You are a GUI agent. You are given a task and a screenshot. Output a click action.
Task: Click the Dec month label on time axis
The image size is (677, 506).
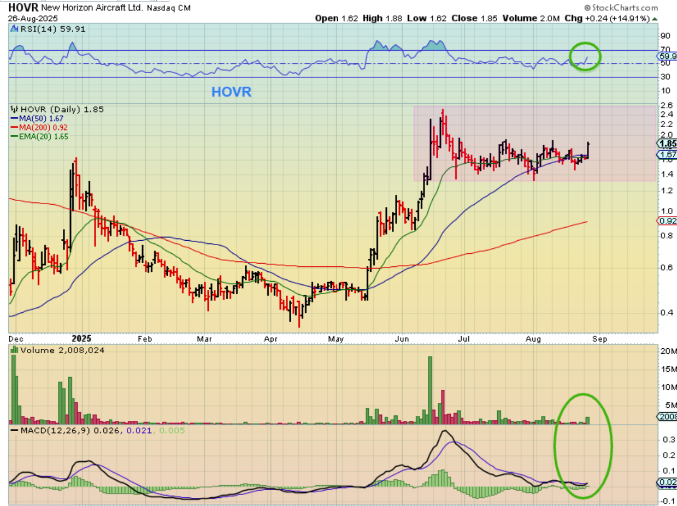(x=16, y=338)
